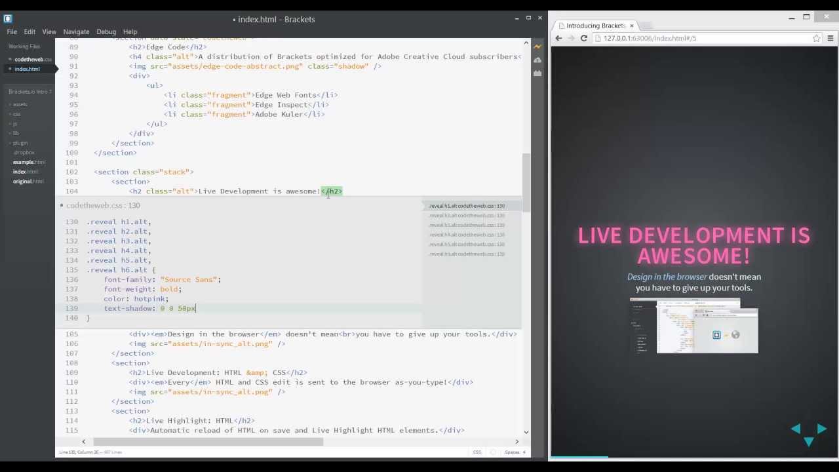Image resolution: width=839 pixels, height=472 pixels.
Task: Expand the lib folder
Action: click(16, 133)
